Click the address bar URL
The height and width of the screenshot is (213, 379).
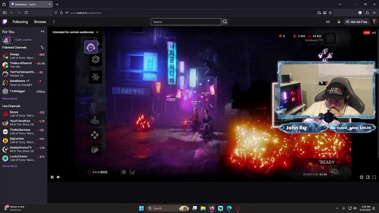[86, 13]
